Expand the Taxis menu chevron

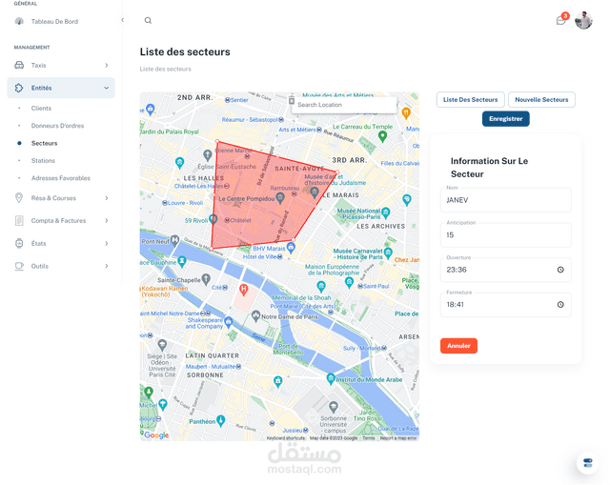pyautogui.click(x=106, y=65)
